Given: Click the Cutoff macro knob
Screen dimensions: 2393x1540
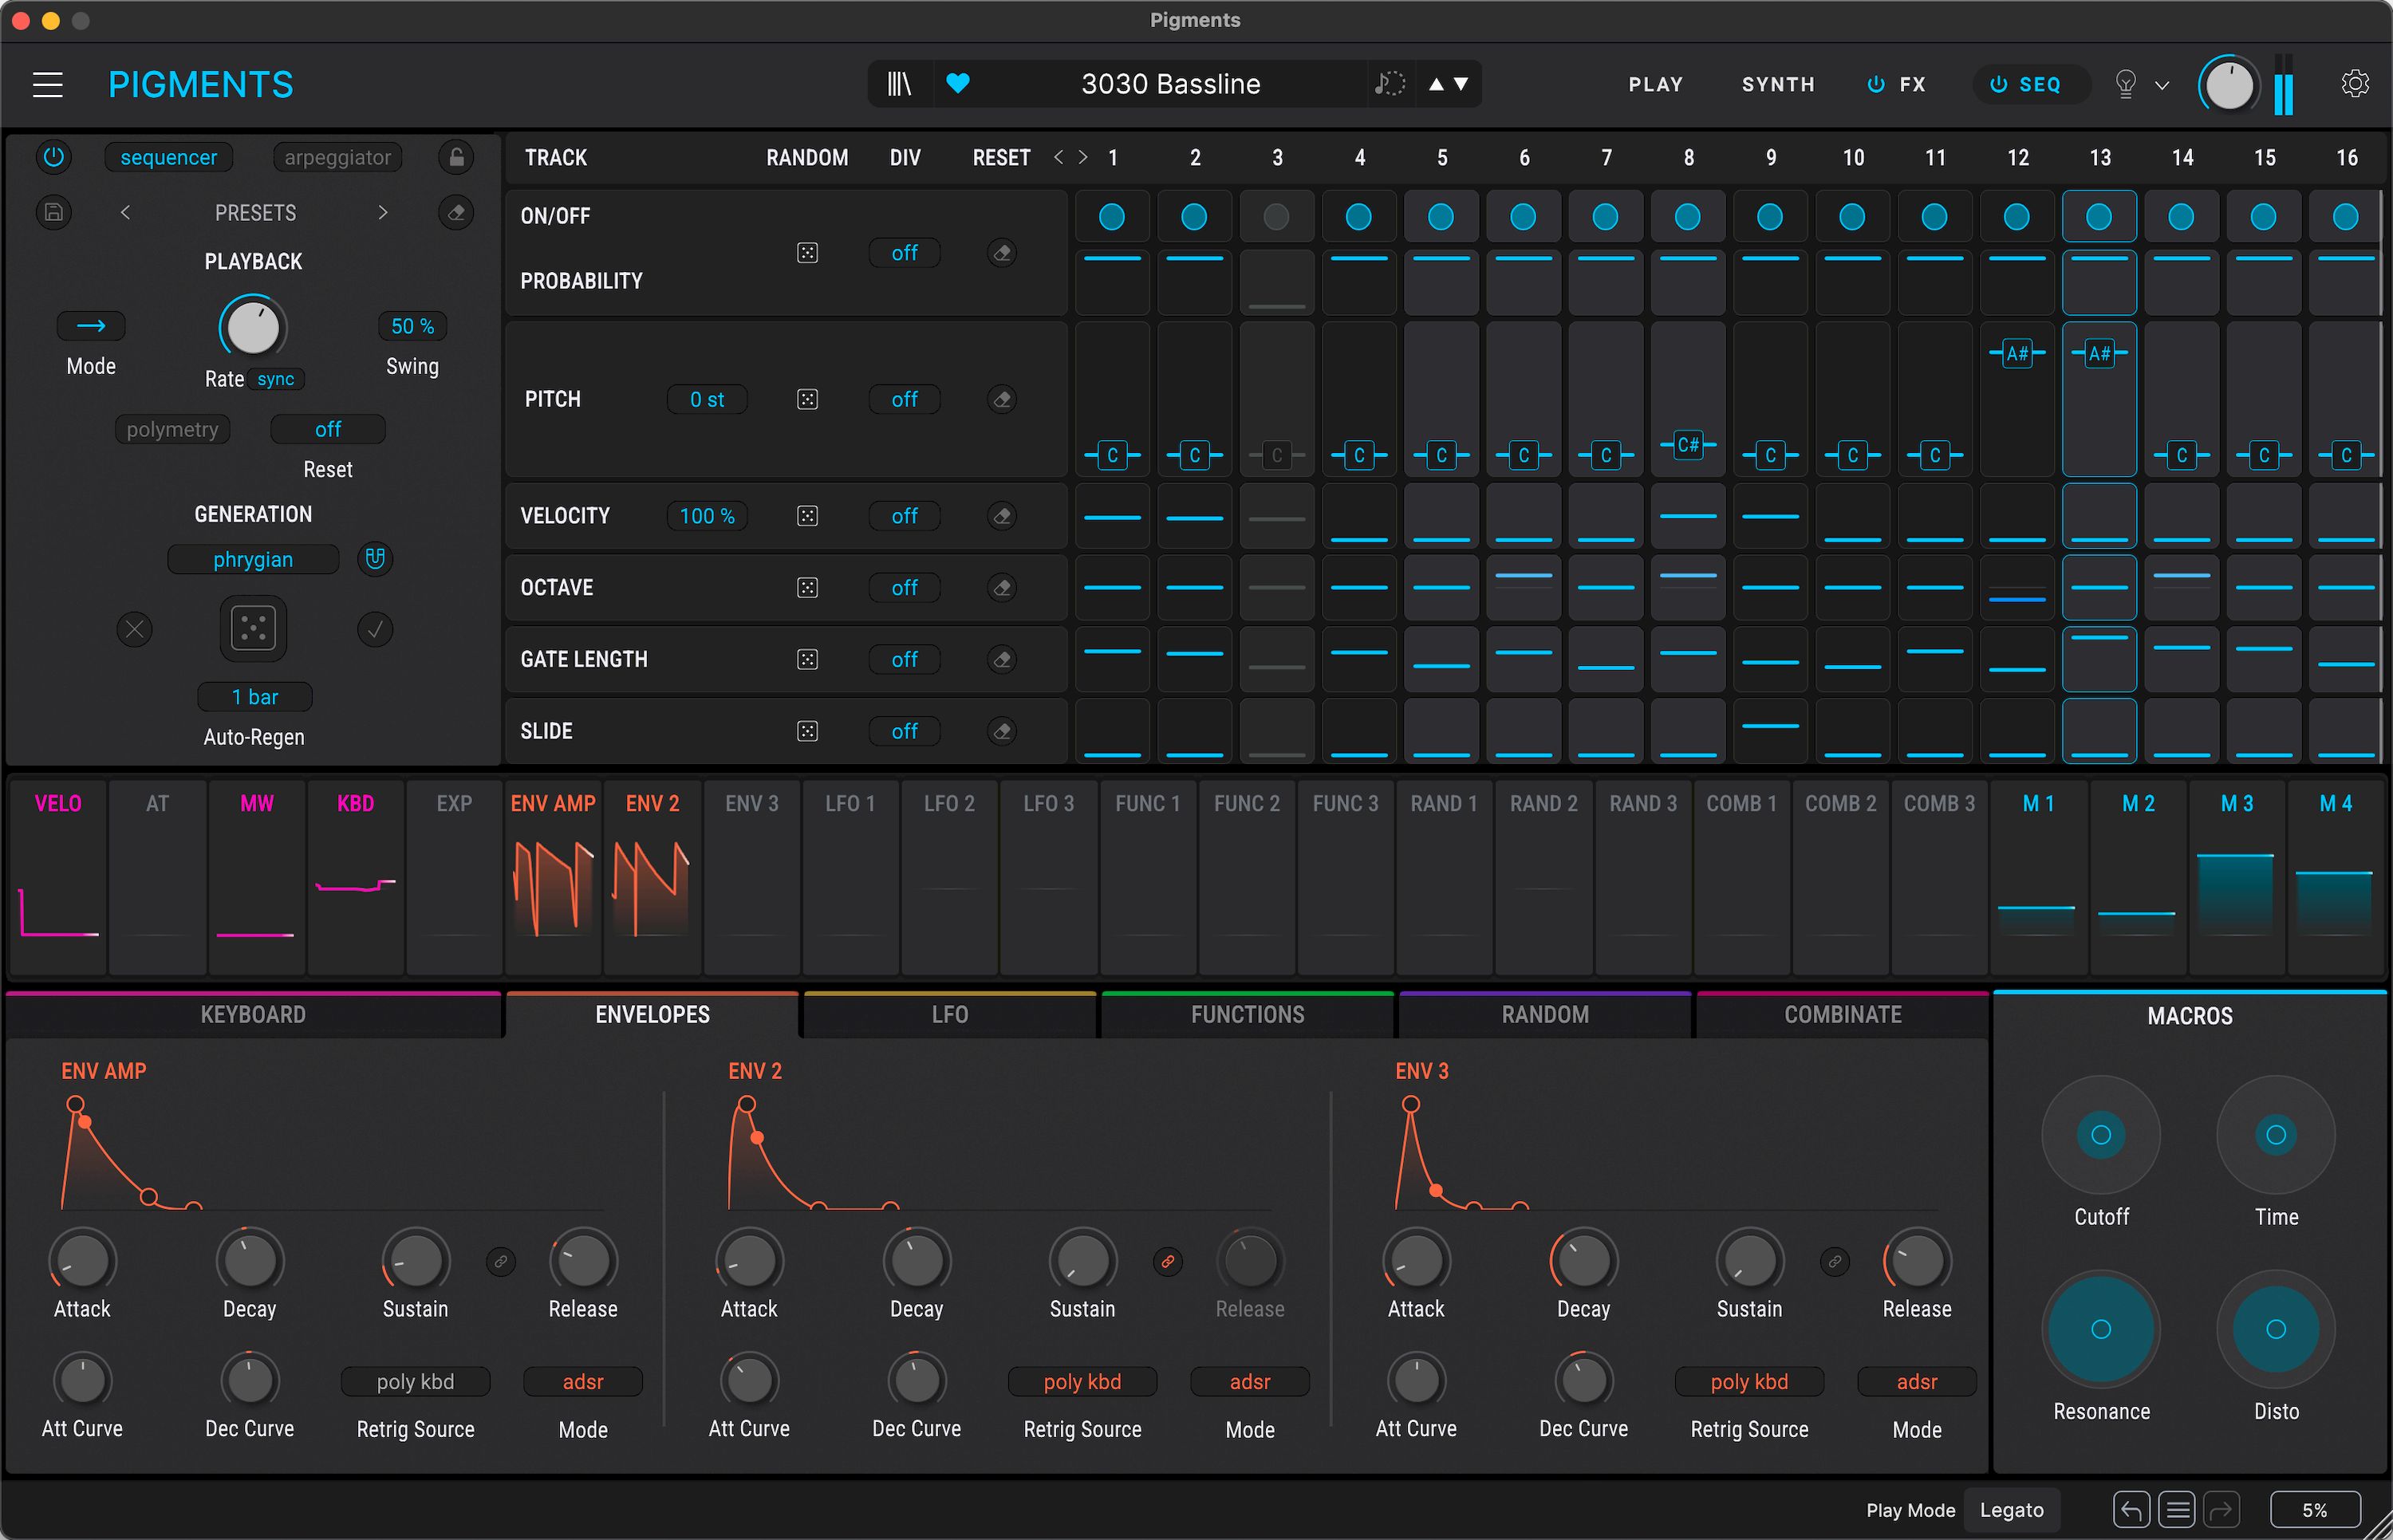Looking at the screenshot, I should pyautogui.click(x=2100, y=1135).
